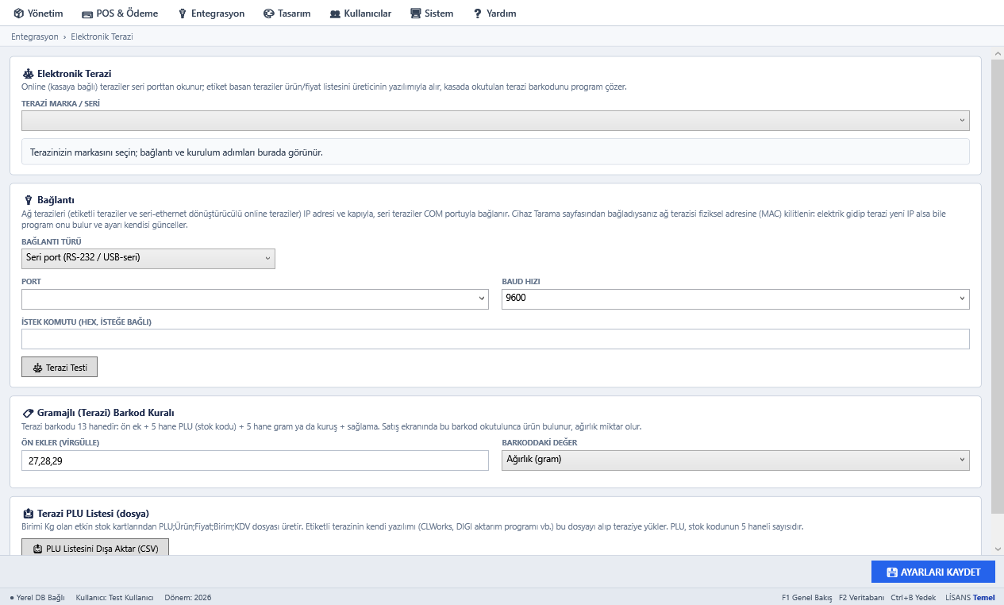The image size is (1004, 605).
Task: Click PLU Listesini Dışa Aktar (CSV) button
Action: coord(95,548)
